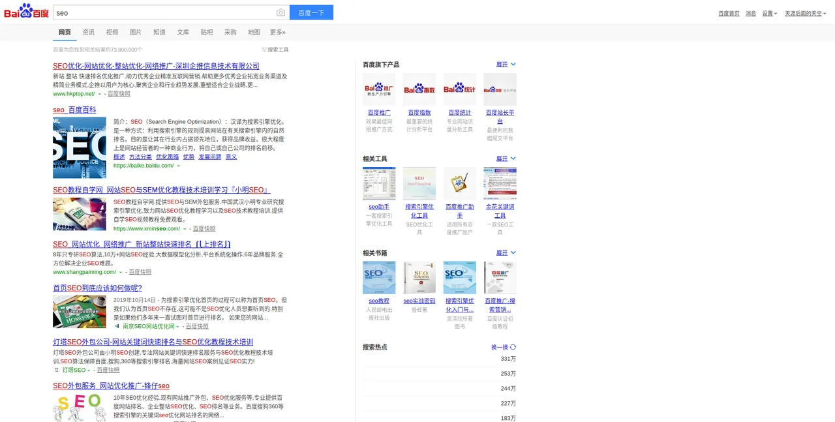Open the 设置 dropdown menu
Viewport: 835px width, 422px height.
coord(770,13)
